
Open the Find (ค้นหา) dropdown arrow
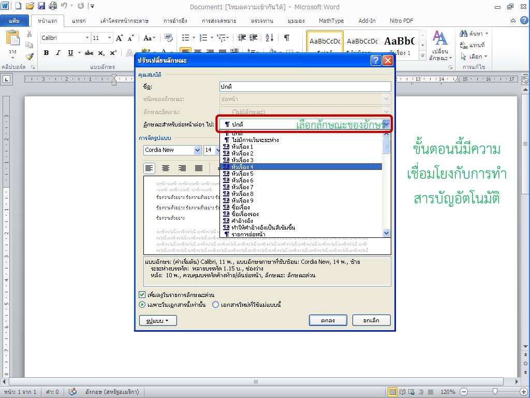487,34
